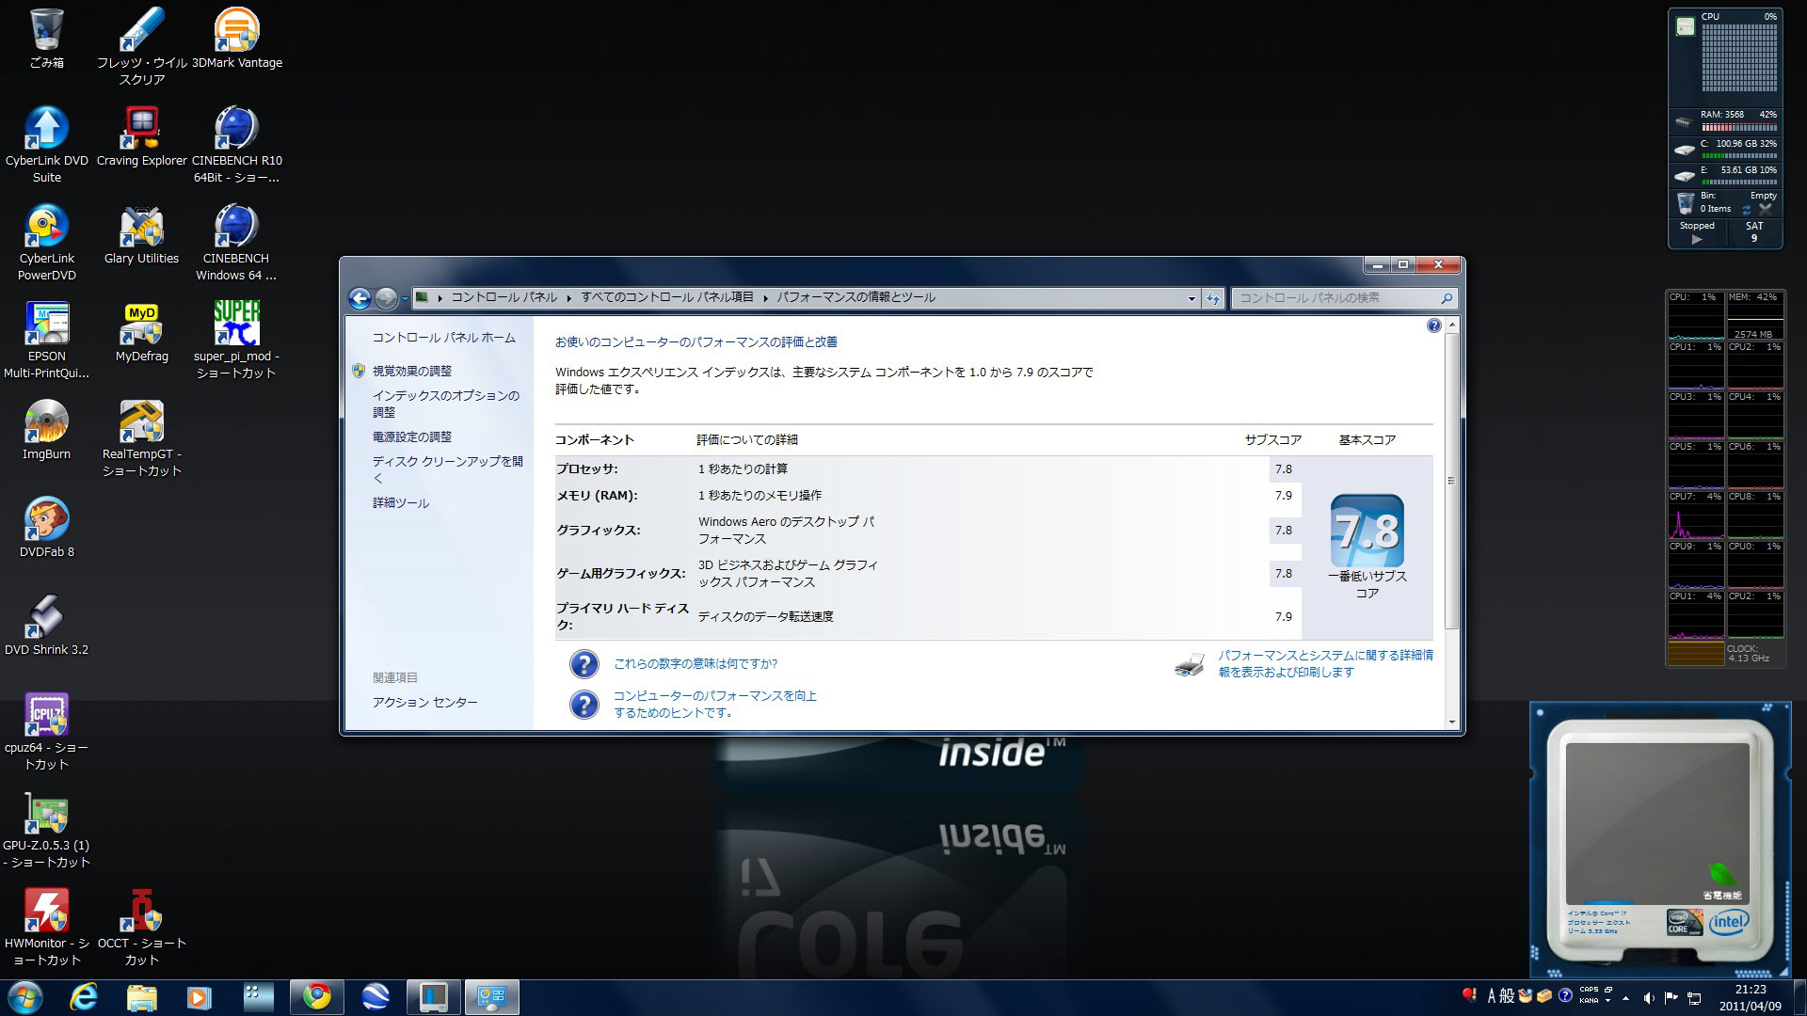Launch the ImgBurn desktop icon
The width and height of the screenshot is (1807, 1016).
[x=46, y=423]
